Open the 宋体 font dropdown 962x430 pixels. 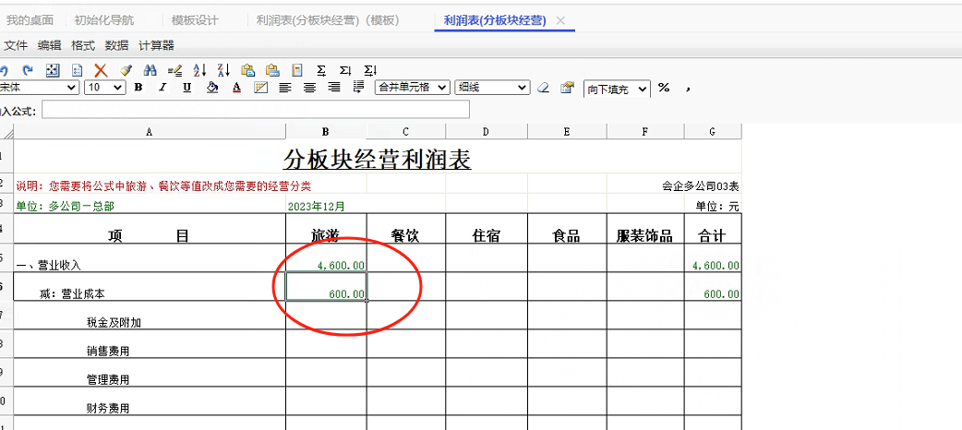(40, 88)
